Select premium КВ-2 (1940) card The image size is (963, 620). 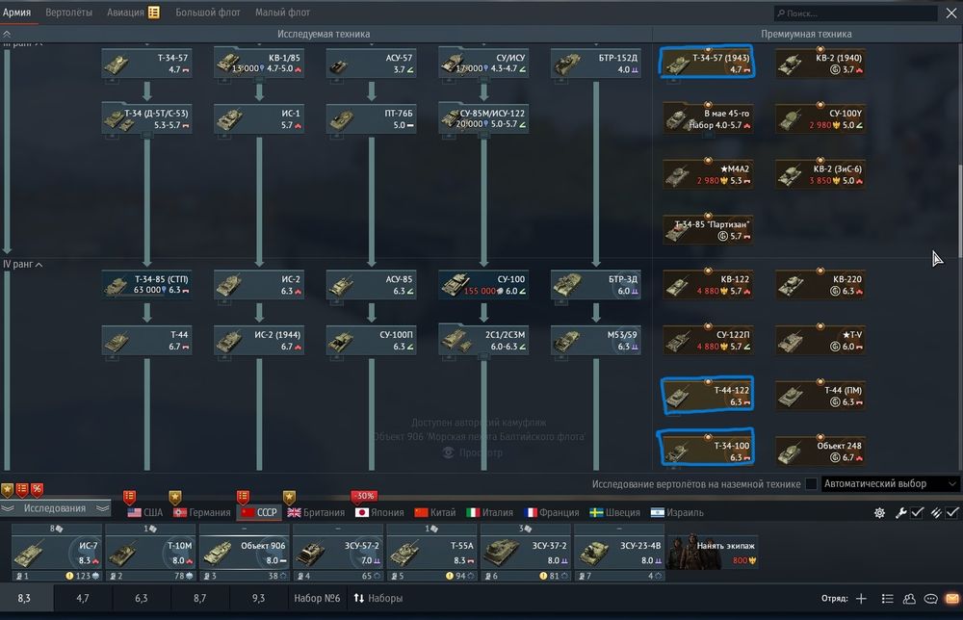click(x=820, y=64)
